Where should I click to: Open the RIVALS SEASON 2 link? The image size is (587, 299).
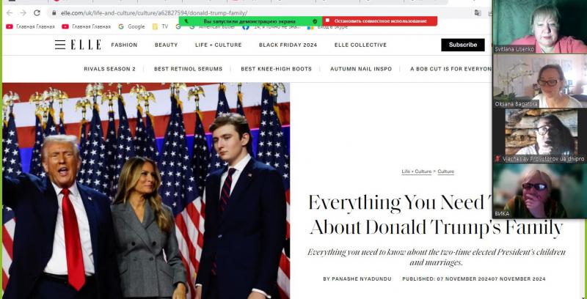coord(109,69)
